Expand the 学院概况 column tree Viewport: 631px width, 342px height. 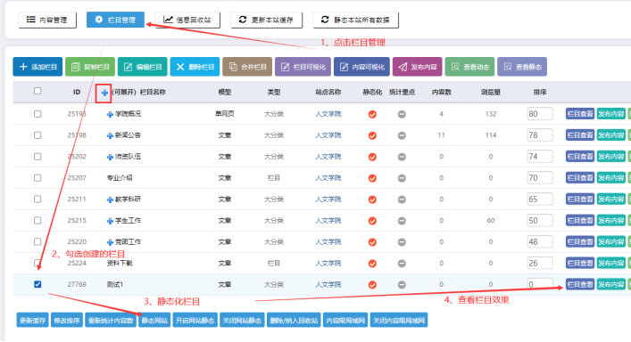tap(110, 114)
